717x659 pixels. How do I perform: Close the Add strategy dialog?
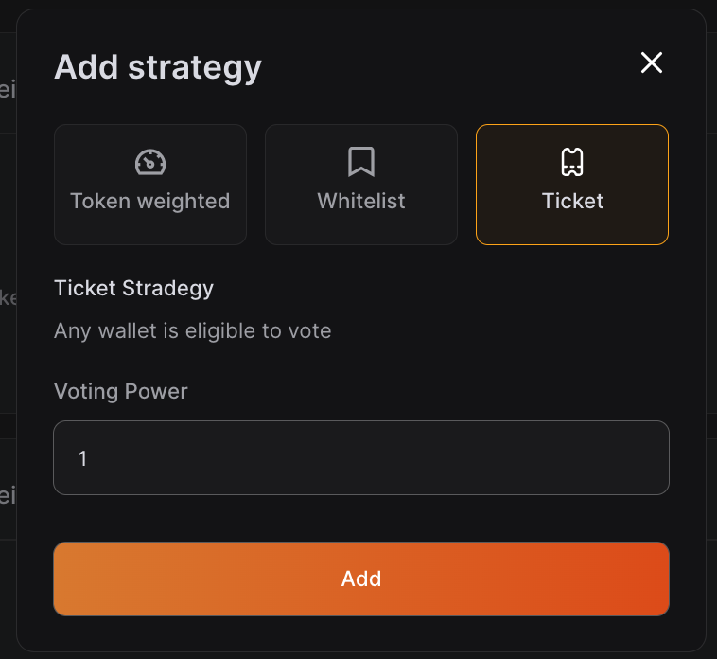tap(652, 63)
